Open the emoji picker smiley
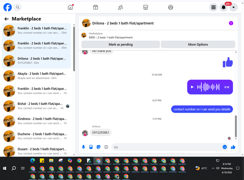The width and height of the screenshot is (244, 180). (224, 147)
